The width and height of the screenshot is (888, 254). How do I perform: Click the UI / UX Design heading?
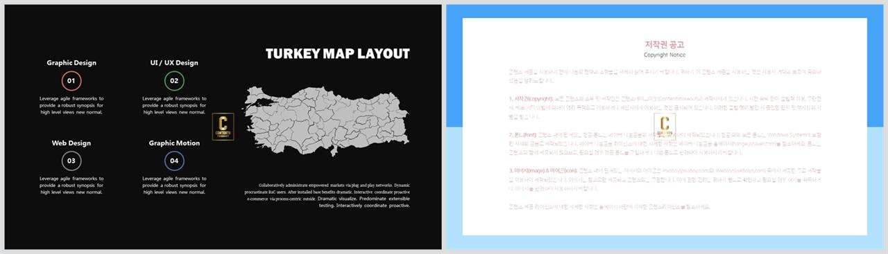174,63
